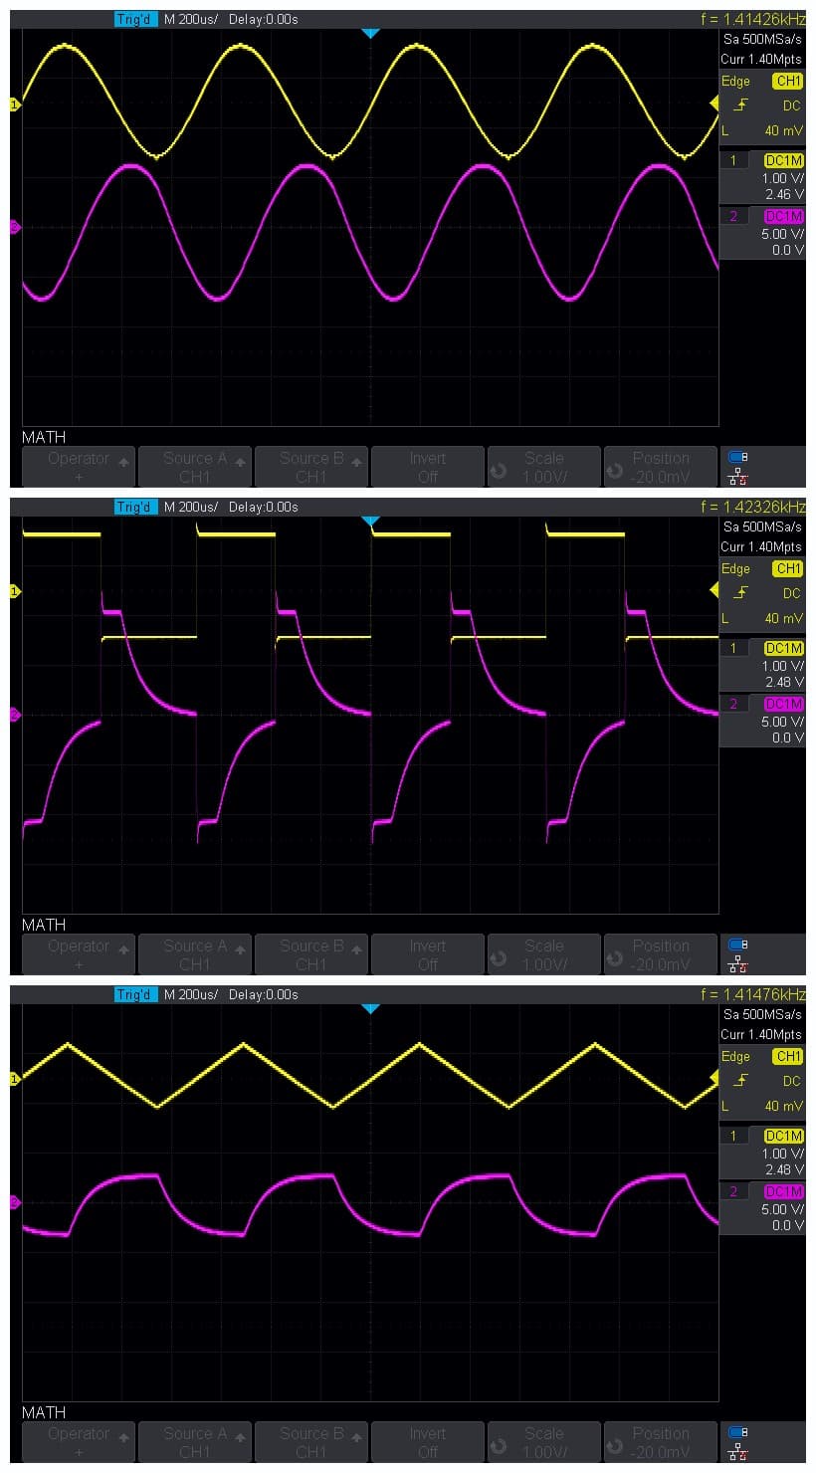Open Source A selector in square wave capture
The width and height of the screenshot is (816, 1473).
point(195,954)
